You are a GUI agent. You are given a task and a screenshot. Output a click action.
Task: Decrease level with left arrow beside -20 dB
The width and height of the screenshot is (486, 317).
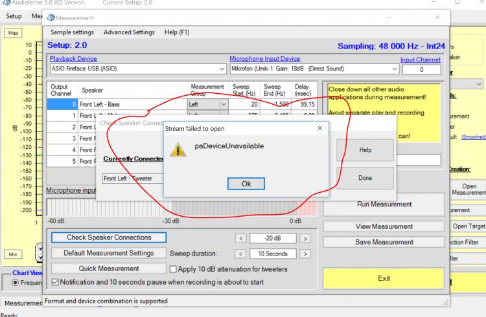(x=241, y=238)
